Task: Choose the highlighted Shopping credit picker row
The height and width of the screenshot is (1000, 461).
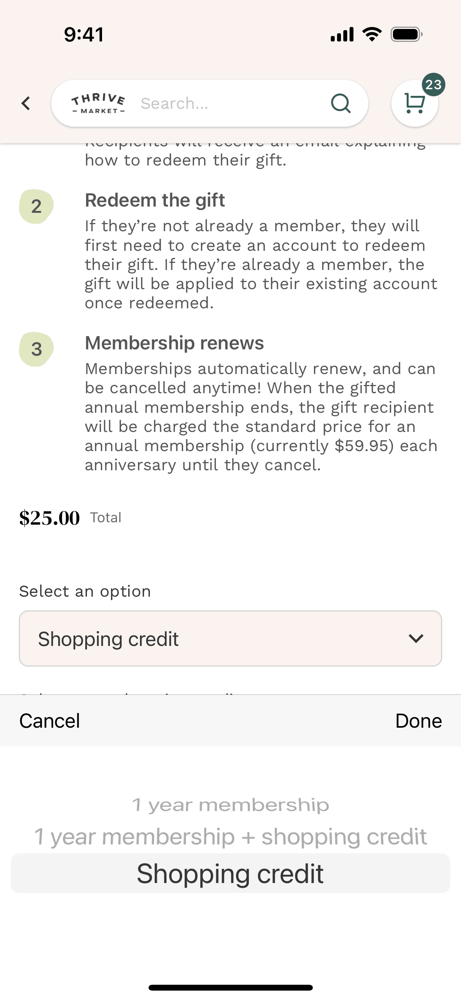Action: pyautogui.click(x=230, y=874)
